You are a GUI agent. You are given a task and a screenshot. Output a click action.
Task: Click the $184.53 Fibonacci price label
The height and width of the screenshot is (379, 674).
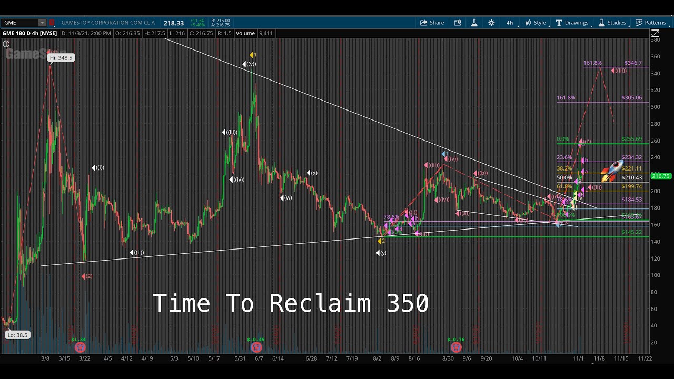click(x=631, y=200)
